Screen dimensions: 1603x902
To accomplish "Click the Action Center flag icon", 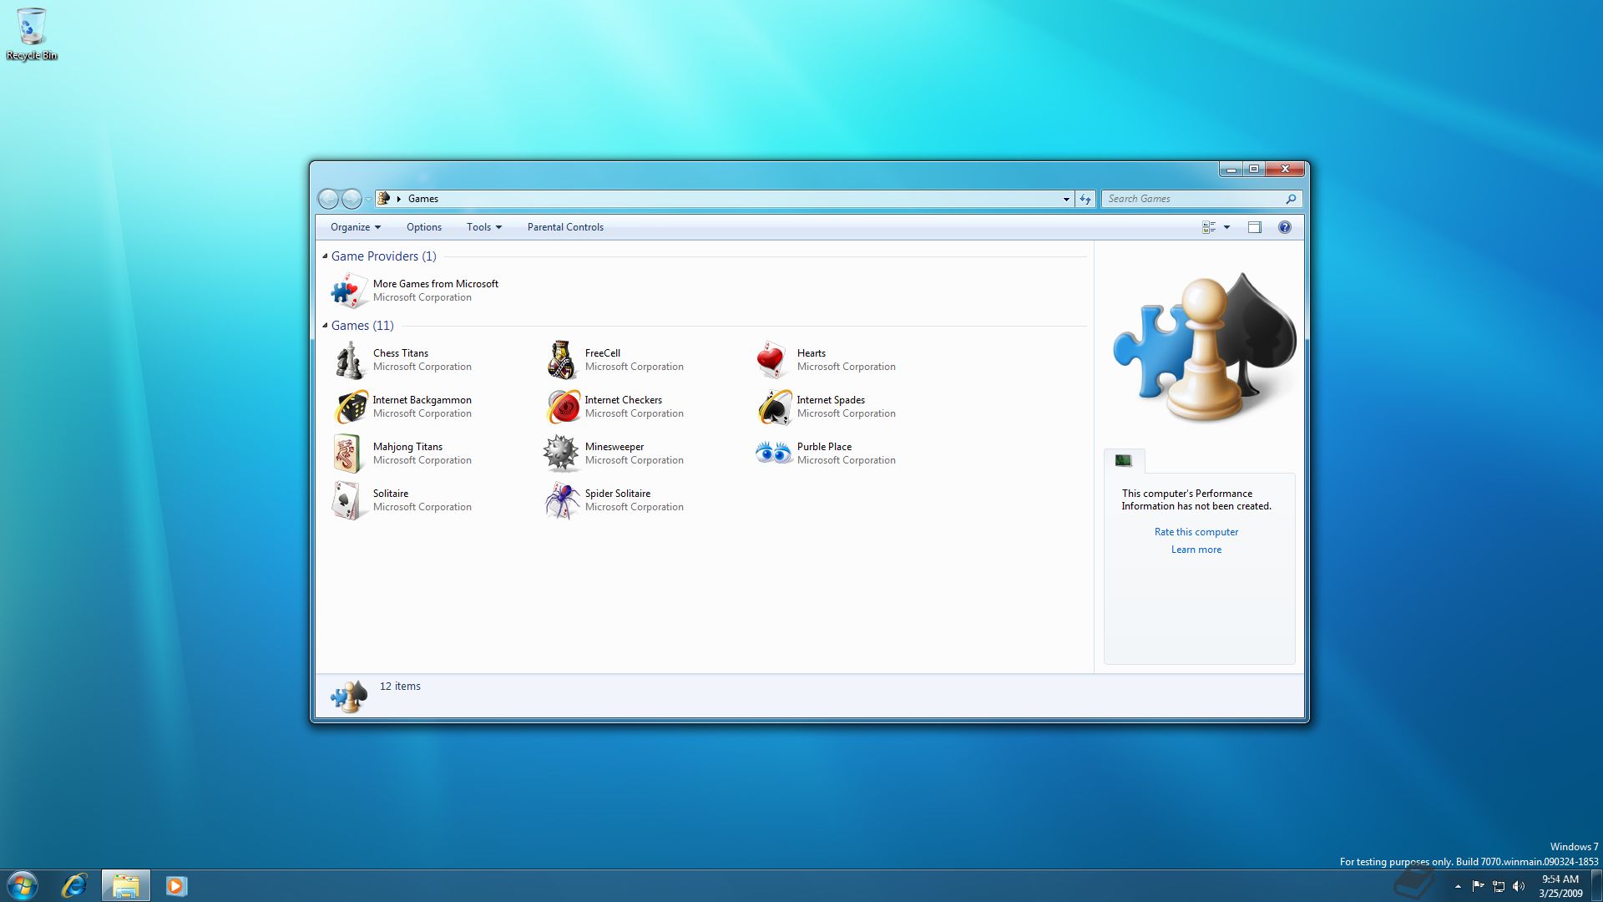I will pos(1478,886).
